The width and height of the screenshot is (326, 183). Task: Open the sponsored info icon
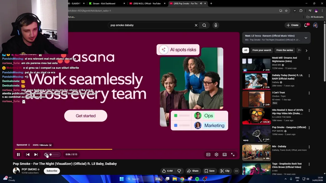[29, 145]
